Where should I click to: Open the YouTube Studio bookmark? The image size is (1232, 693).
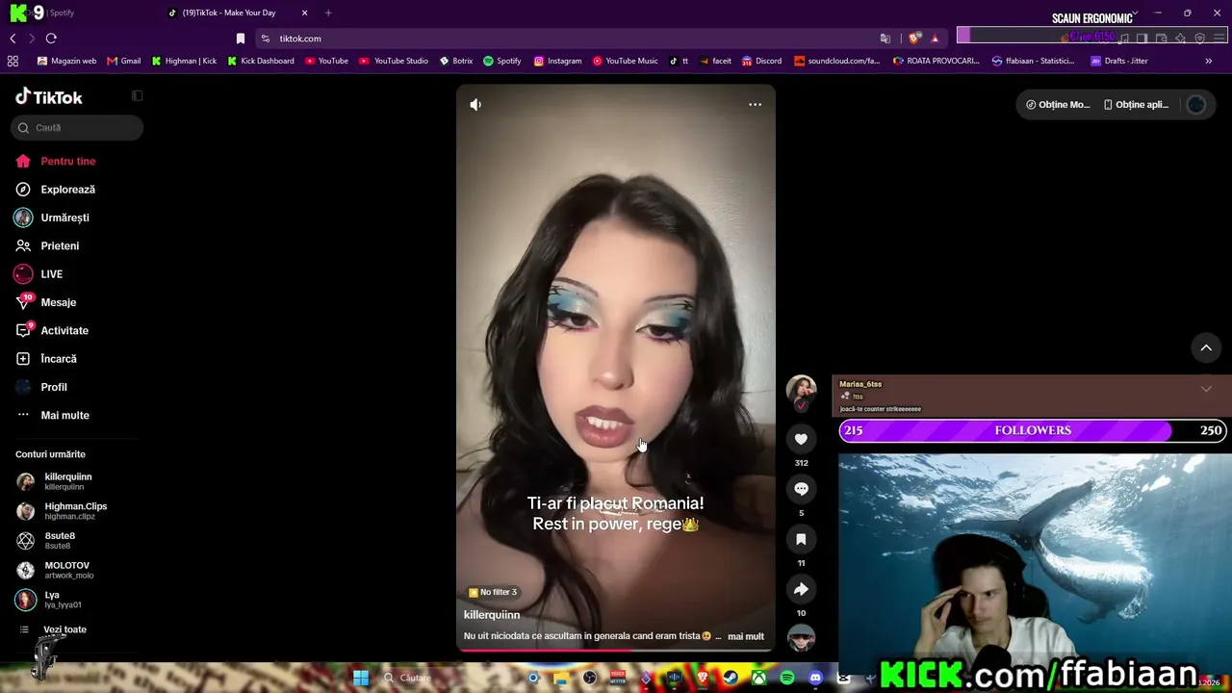click(394, 61)
